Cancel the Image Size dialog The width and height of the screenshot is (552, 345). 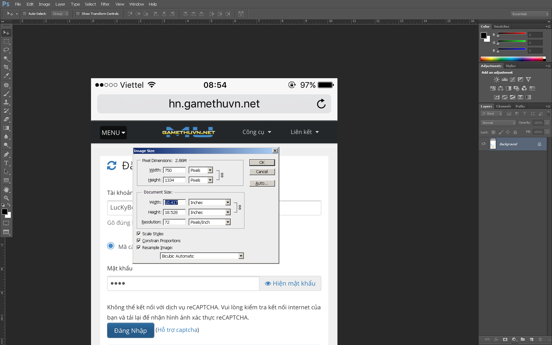coord(262,172)
